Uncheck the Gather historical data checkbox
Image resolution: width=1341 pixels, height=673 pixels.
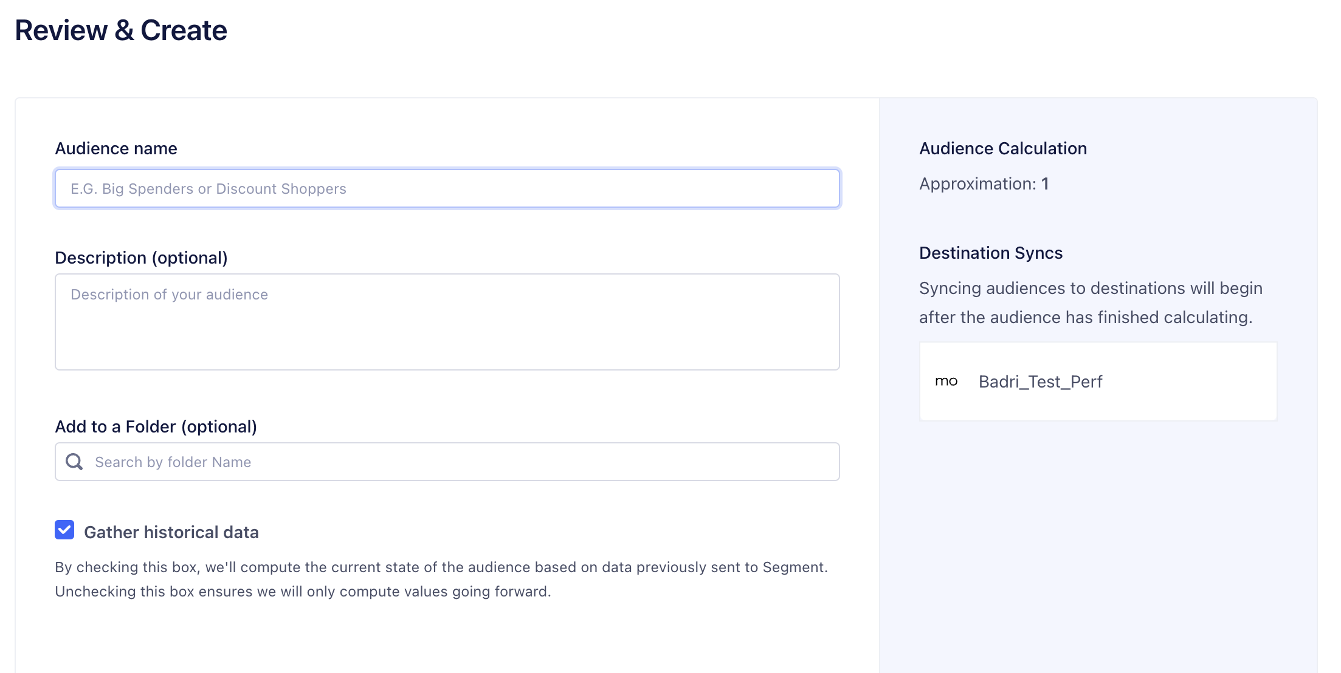pos(64,531)
